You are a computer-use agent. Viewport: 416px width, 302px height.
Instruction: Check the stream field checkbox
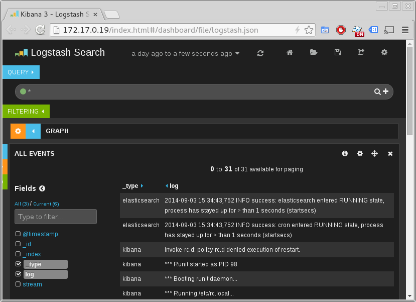click(x=18, y=284)
